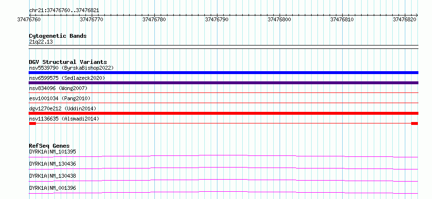Open transcript DYRK1A|NM_101395 label
Screen dimensions: 432x199
click(x=52, y=152)
